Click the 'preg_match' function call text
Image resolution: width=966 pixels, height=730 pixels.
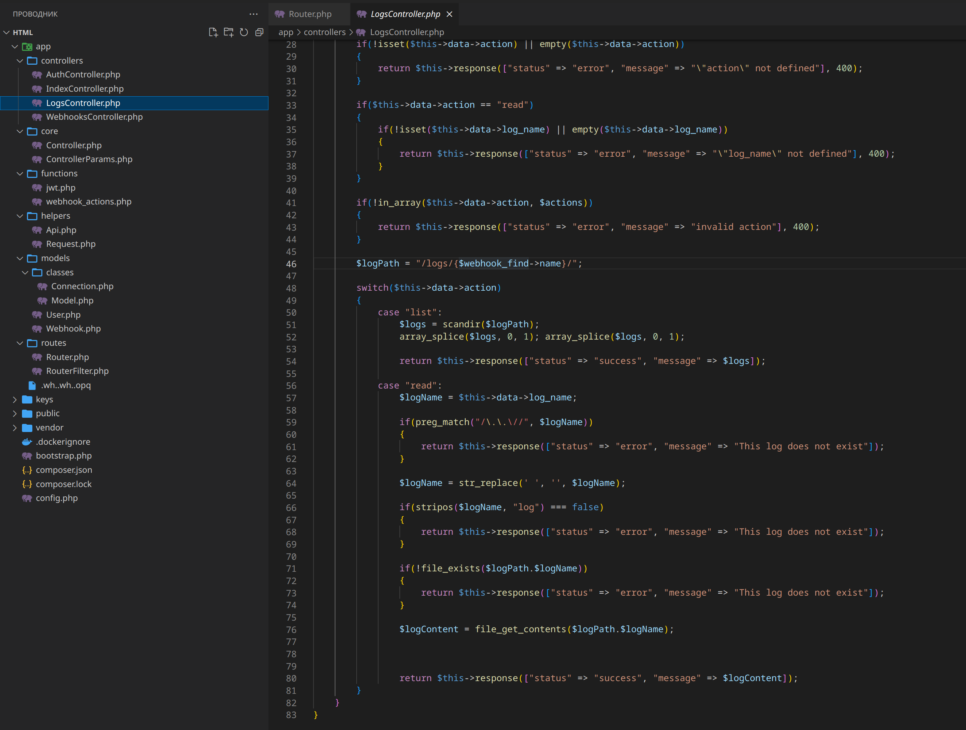pyautogui.click(x=442, y=422)
